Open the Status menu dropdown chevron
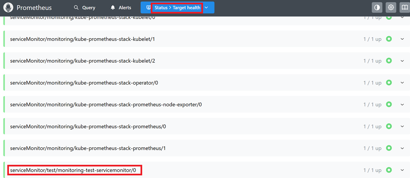 point(206,8)
